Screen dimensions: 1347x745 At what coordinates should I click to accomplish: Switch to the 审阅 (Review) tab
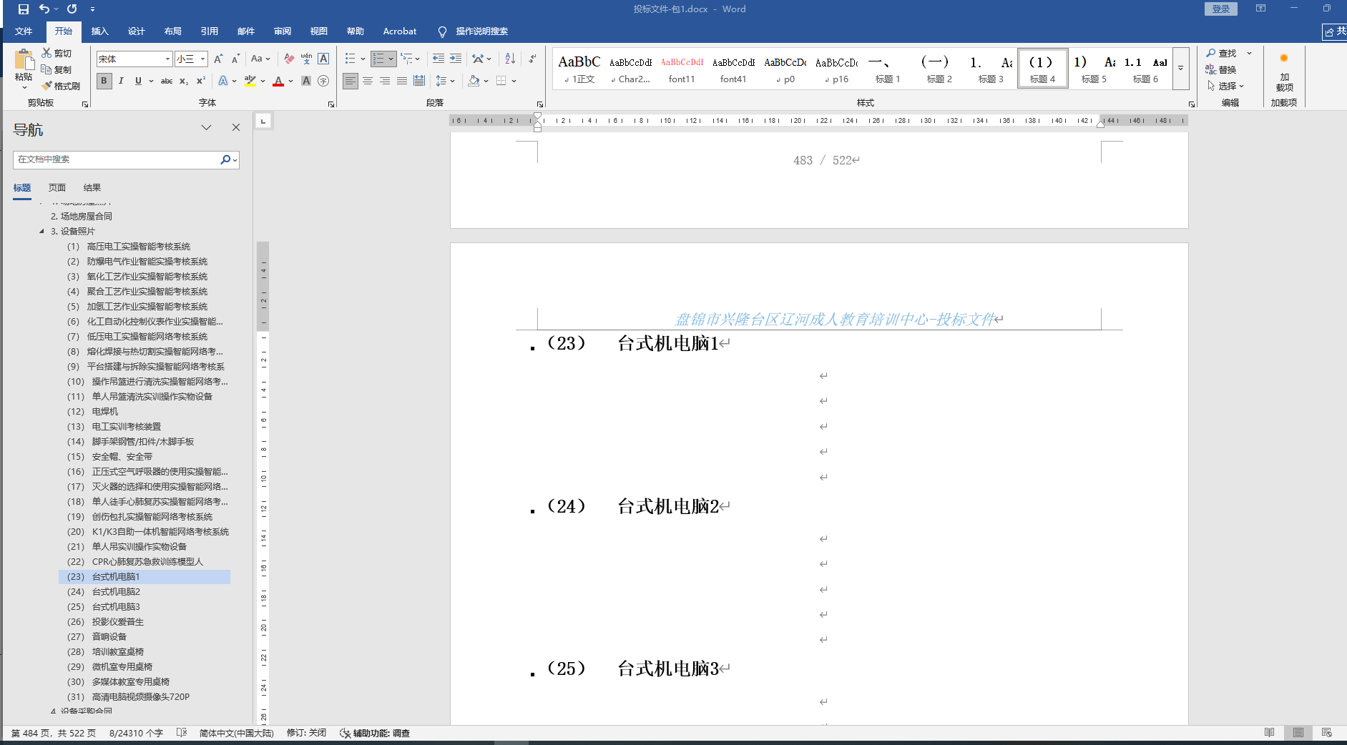coord(283,31)
